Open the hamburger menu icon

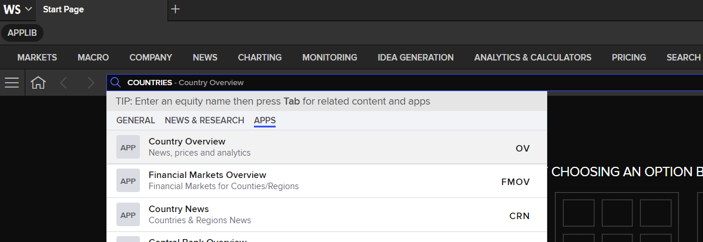tap(12, 82)
